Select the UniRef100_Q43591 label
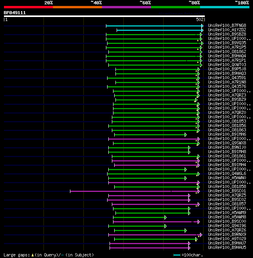This screenshot has width=253, height=258. click(227, 78)
